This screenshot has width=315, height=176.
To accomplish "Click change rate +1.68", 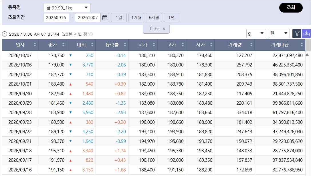I will pos(120,170).
